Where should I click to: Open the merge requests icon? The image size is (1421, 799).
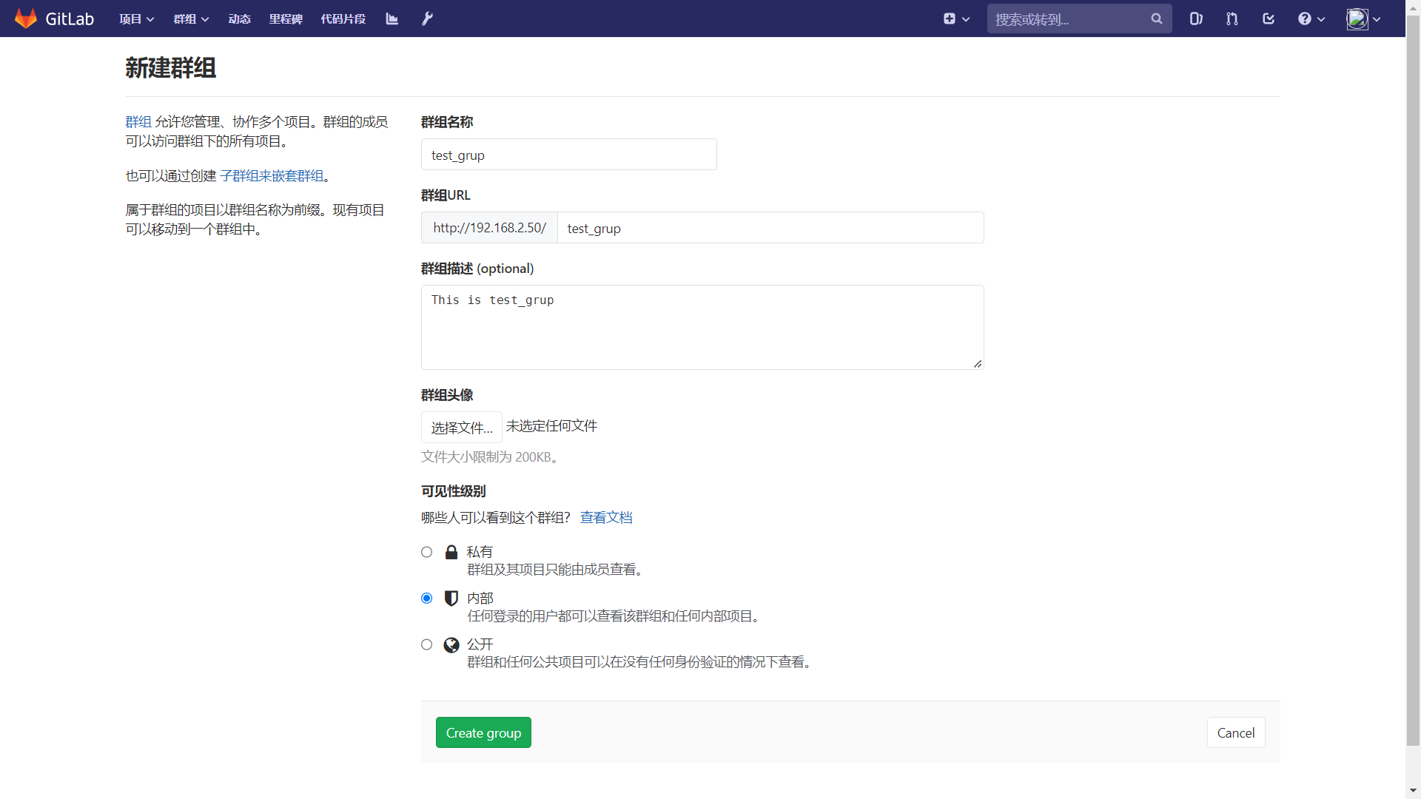[x=1232, y=18]
